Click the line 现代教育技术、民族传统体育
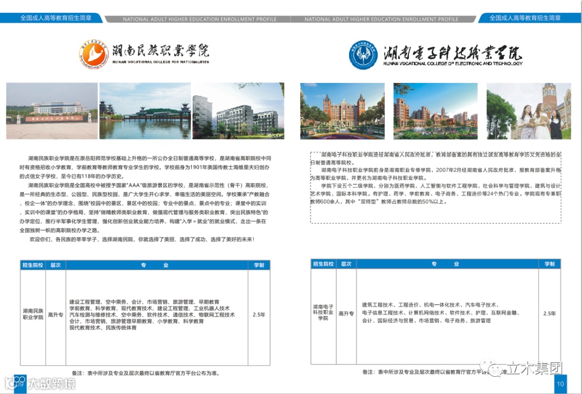Image resolution: width=582 pixels, height=394 pixels. click(x=103, y=328)
